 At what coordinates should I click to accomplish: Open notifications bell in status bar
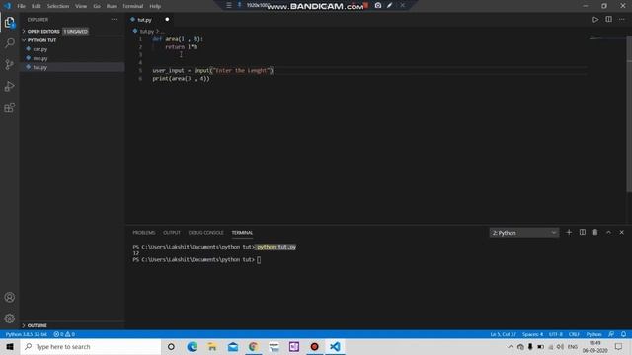(623, 334)
